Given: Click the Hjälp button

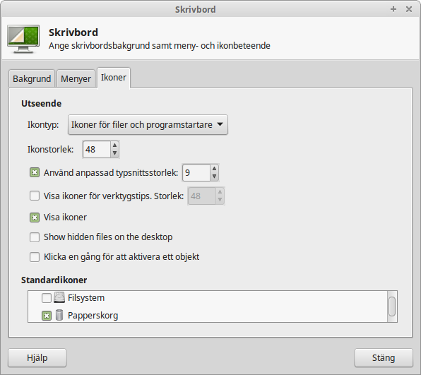Looking at the screenshot, I should pos(37,357).
